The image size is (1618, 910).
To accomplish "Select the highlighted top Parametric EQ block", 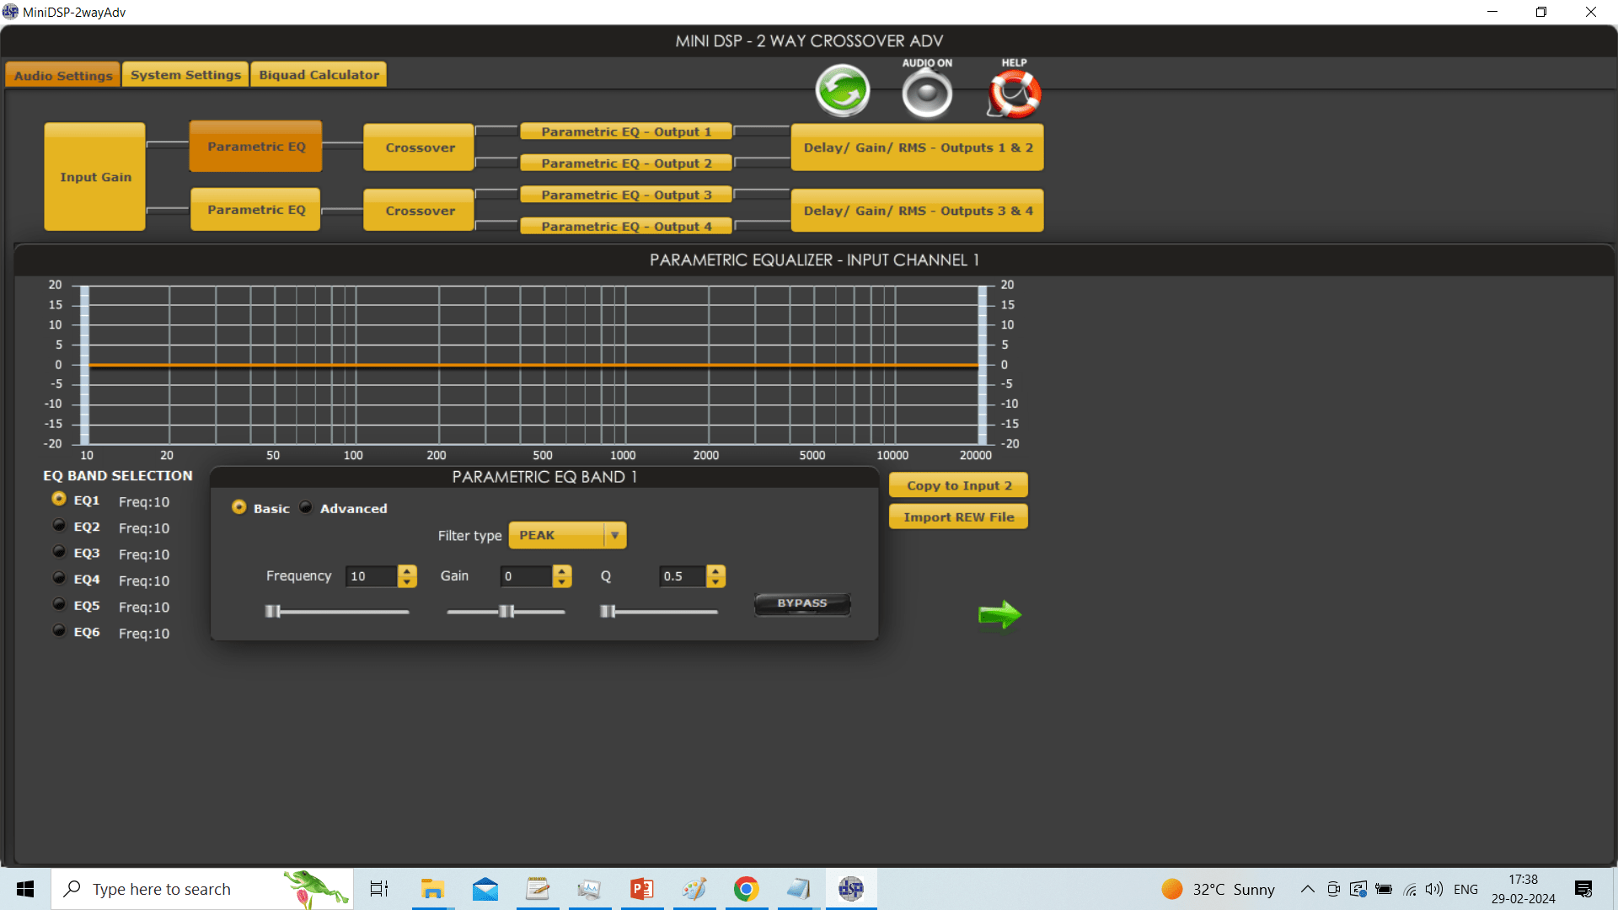I will tap(256, 147).
